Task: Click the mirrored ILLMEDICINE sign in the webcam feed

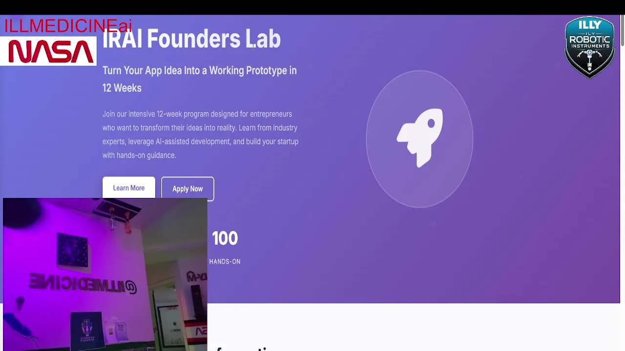Action: (83, 283)
